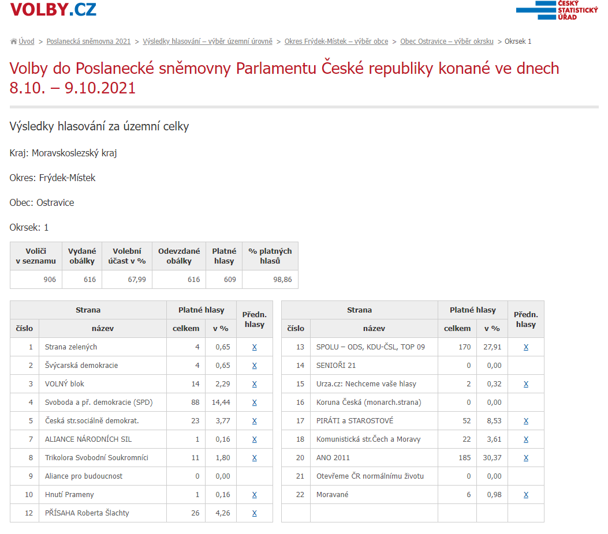Screen dimensions: 608x534
Task: View preferential votes X for SPD
Action: tap(254, 403)
